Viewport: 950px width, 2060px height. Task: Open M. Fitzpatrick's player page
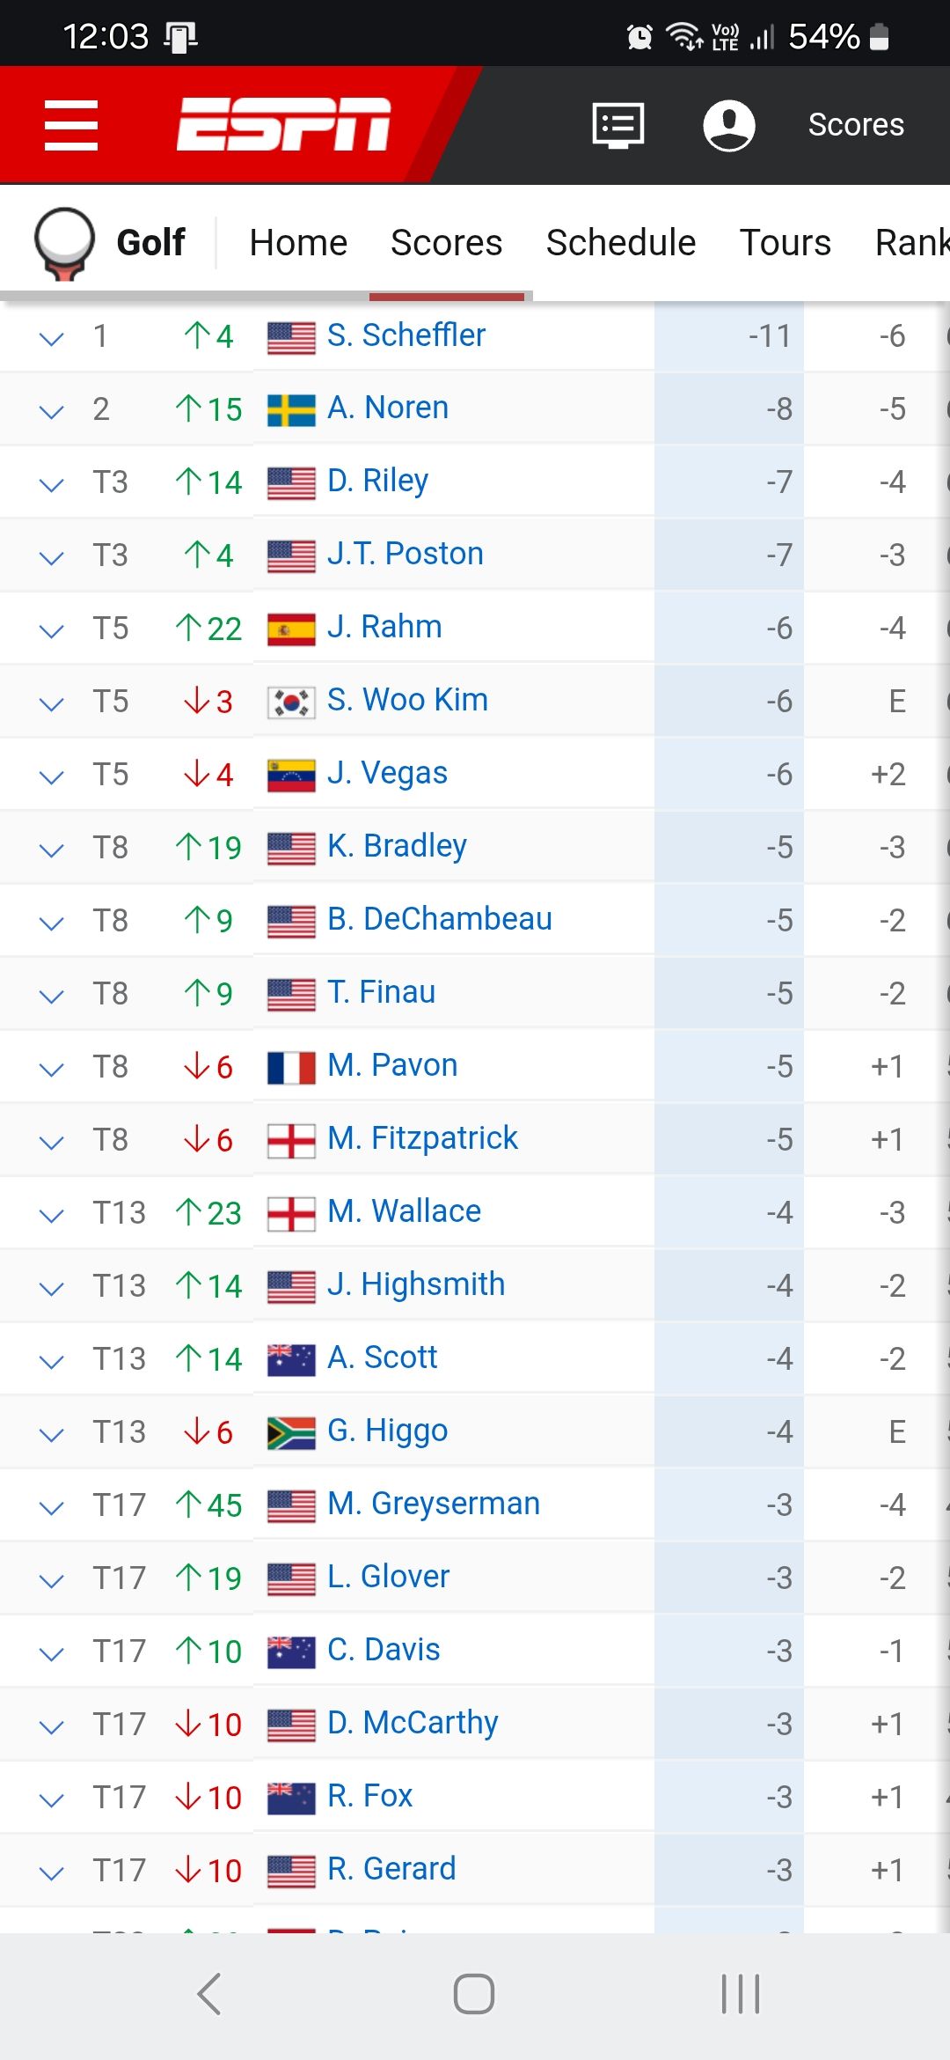tap(422, 1138)
